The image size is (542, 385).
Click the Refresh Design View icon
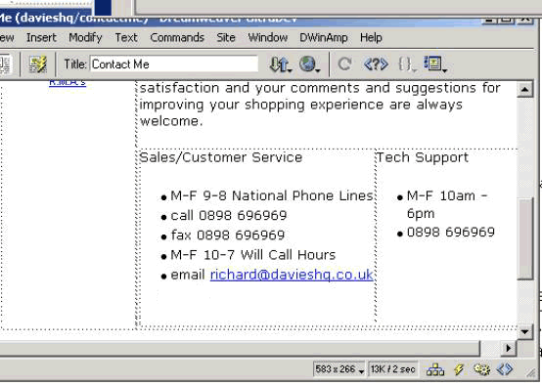(x=344, y=64)
